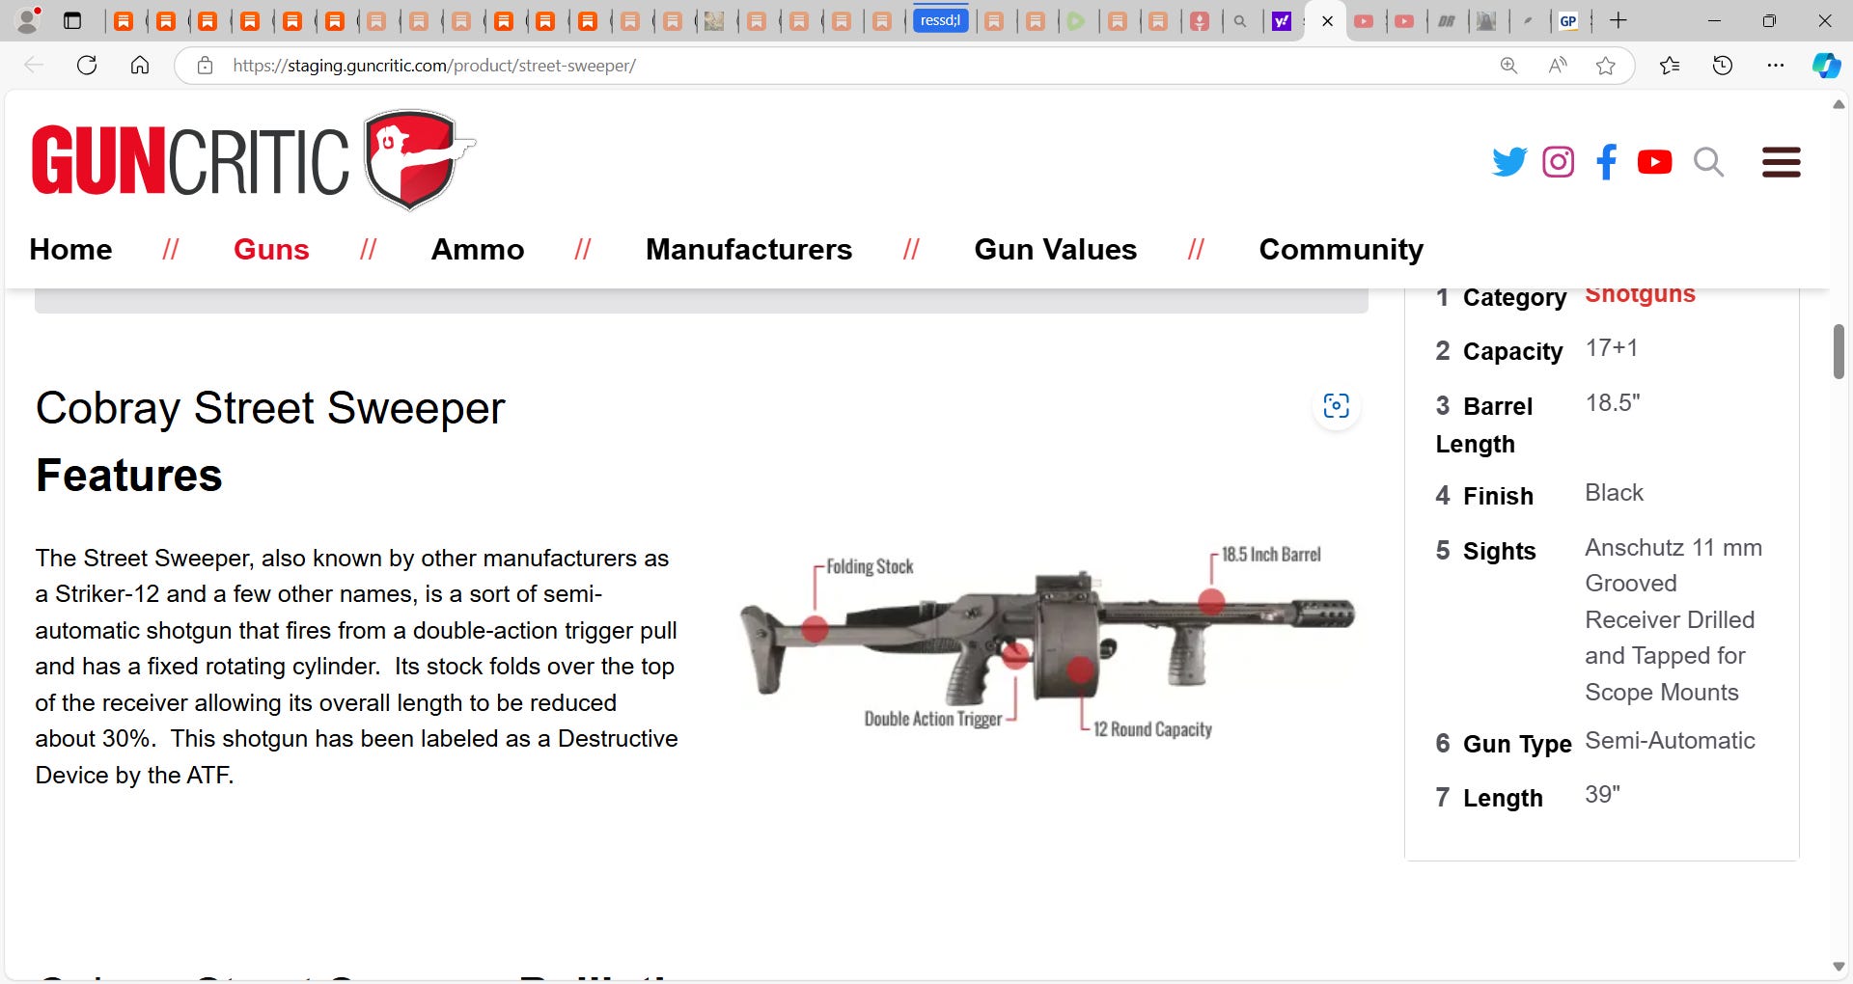Viewport: 1853px width, 984px height.
Task: Click the 18.5 Inch Barrel hotspot dot
Action: [1211, 601]
